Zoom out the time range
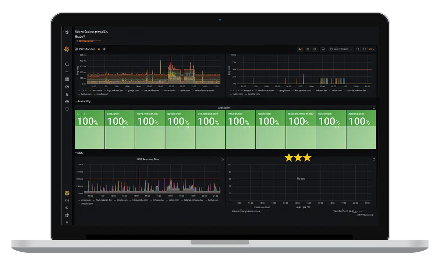This screenshot has height=265, width=440. point(358,49)
